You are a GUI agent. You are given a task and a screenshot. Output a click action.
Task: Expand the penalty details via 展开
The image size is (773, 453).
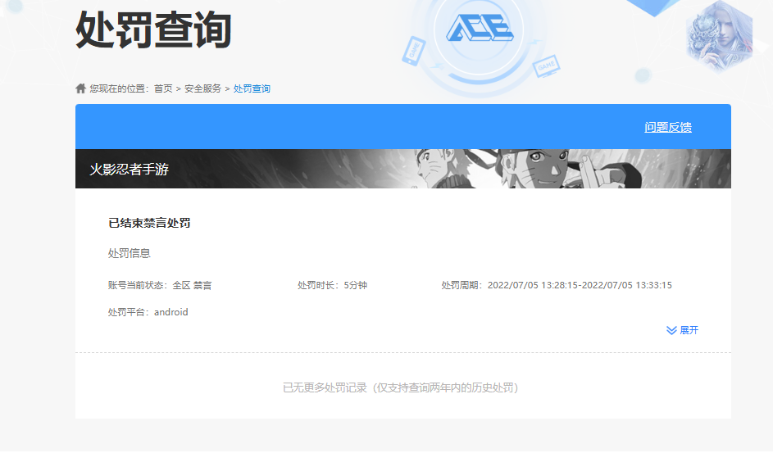coord(689,330)
